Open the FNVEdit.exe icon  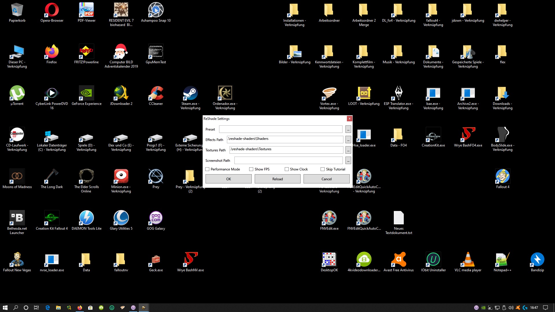pyautogui.click(x=329, y=218)
